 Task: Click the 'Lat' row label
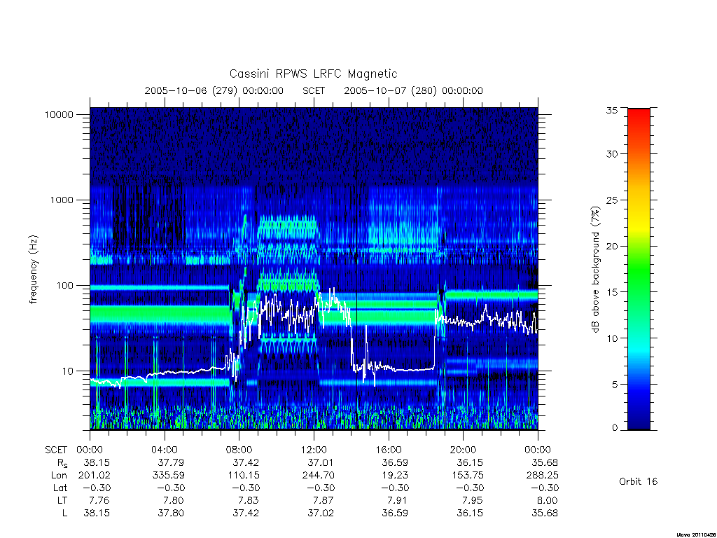point(60,488)
